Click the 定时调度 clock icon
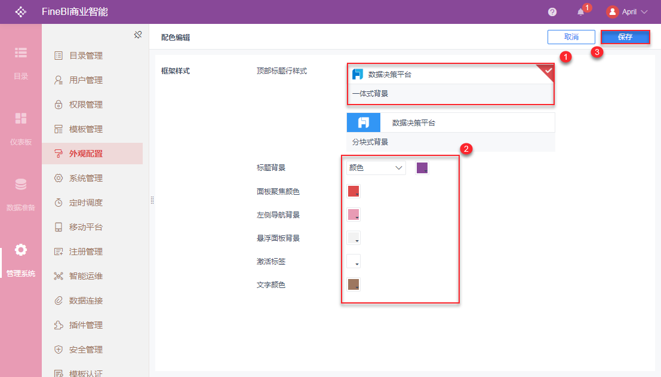Image resolution: width=661 pixels, height=377 pixels. [x=59, y=203]
